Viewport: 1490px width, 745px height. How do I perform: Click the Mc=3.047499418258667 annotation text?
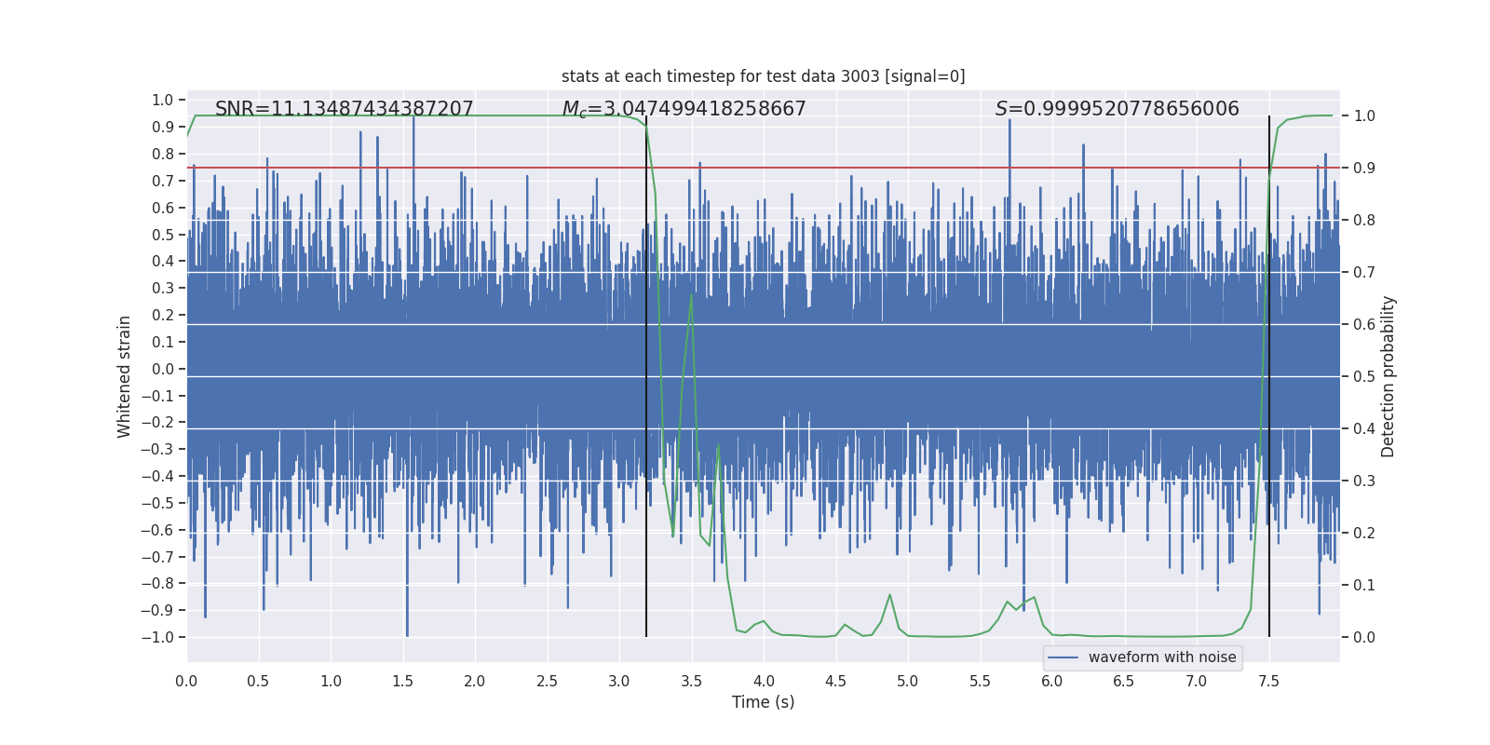tap(684, 109)
